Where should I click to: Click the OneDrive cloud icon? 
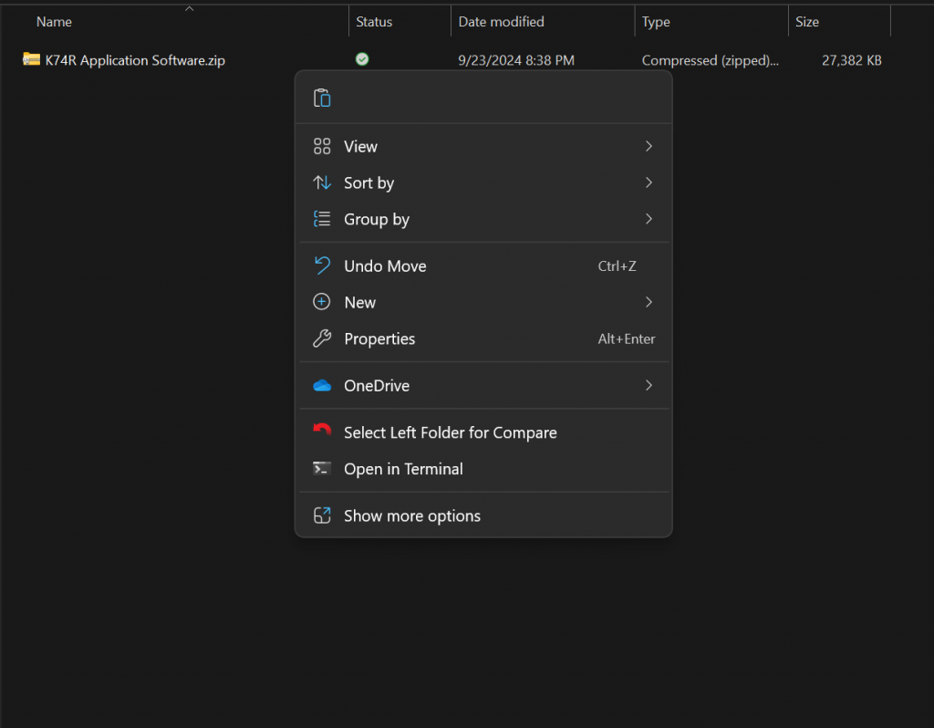pos(322,386)
